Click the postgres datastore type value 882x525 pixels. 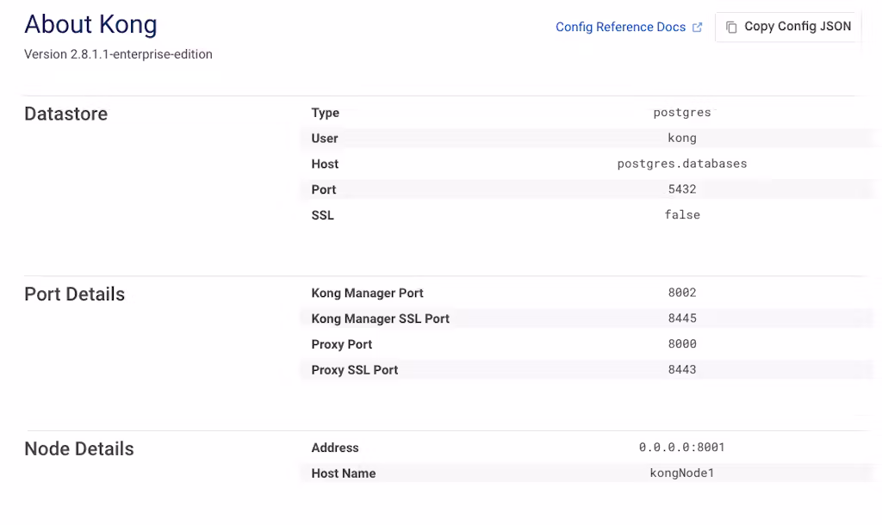click(x=681, y=113)
